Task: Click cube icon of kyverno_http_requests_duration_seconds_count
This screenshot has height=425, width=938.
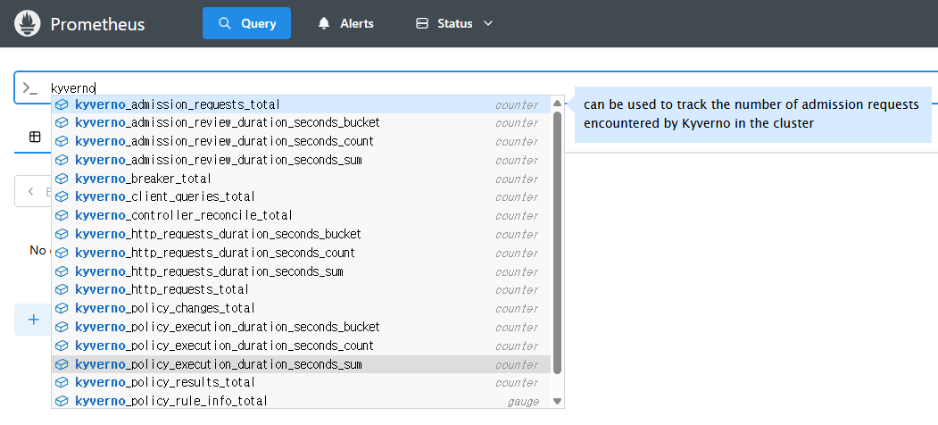Action: pos(62,253)
